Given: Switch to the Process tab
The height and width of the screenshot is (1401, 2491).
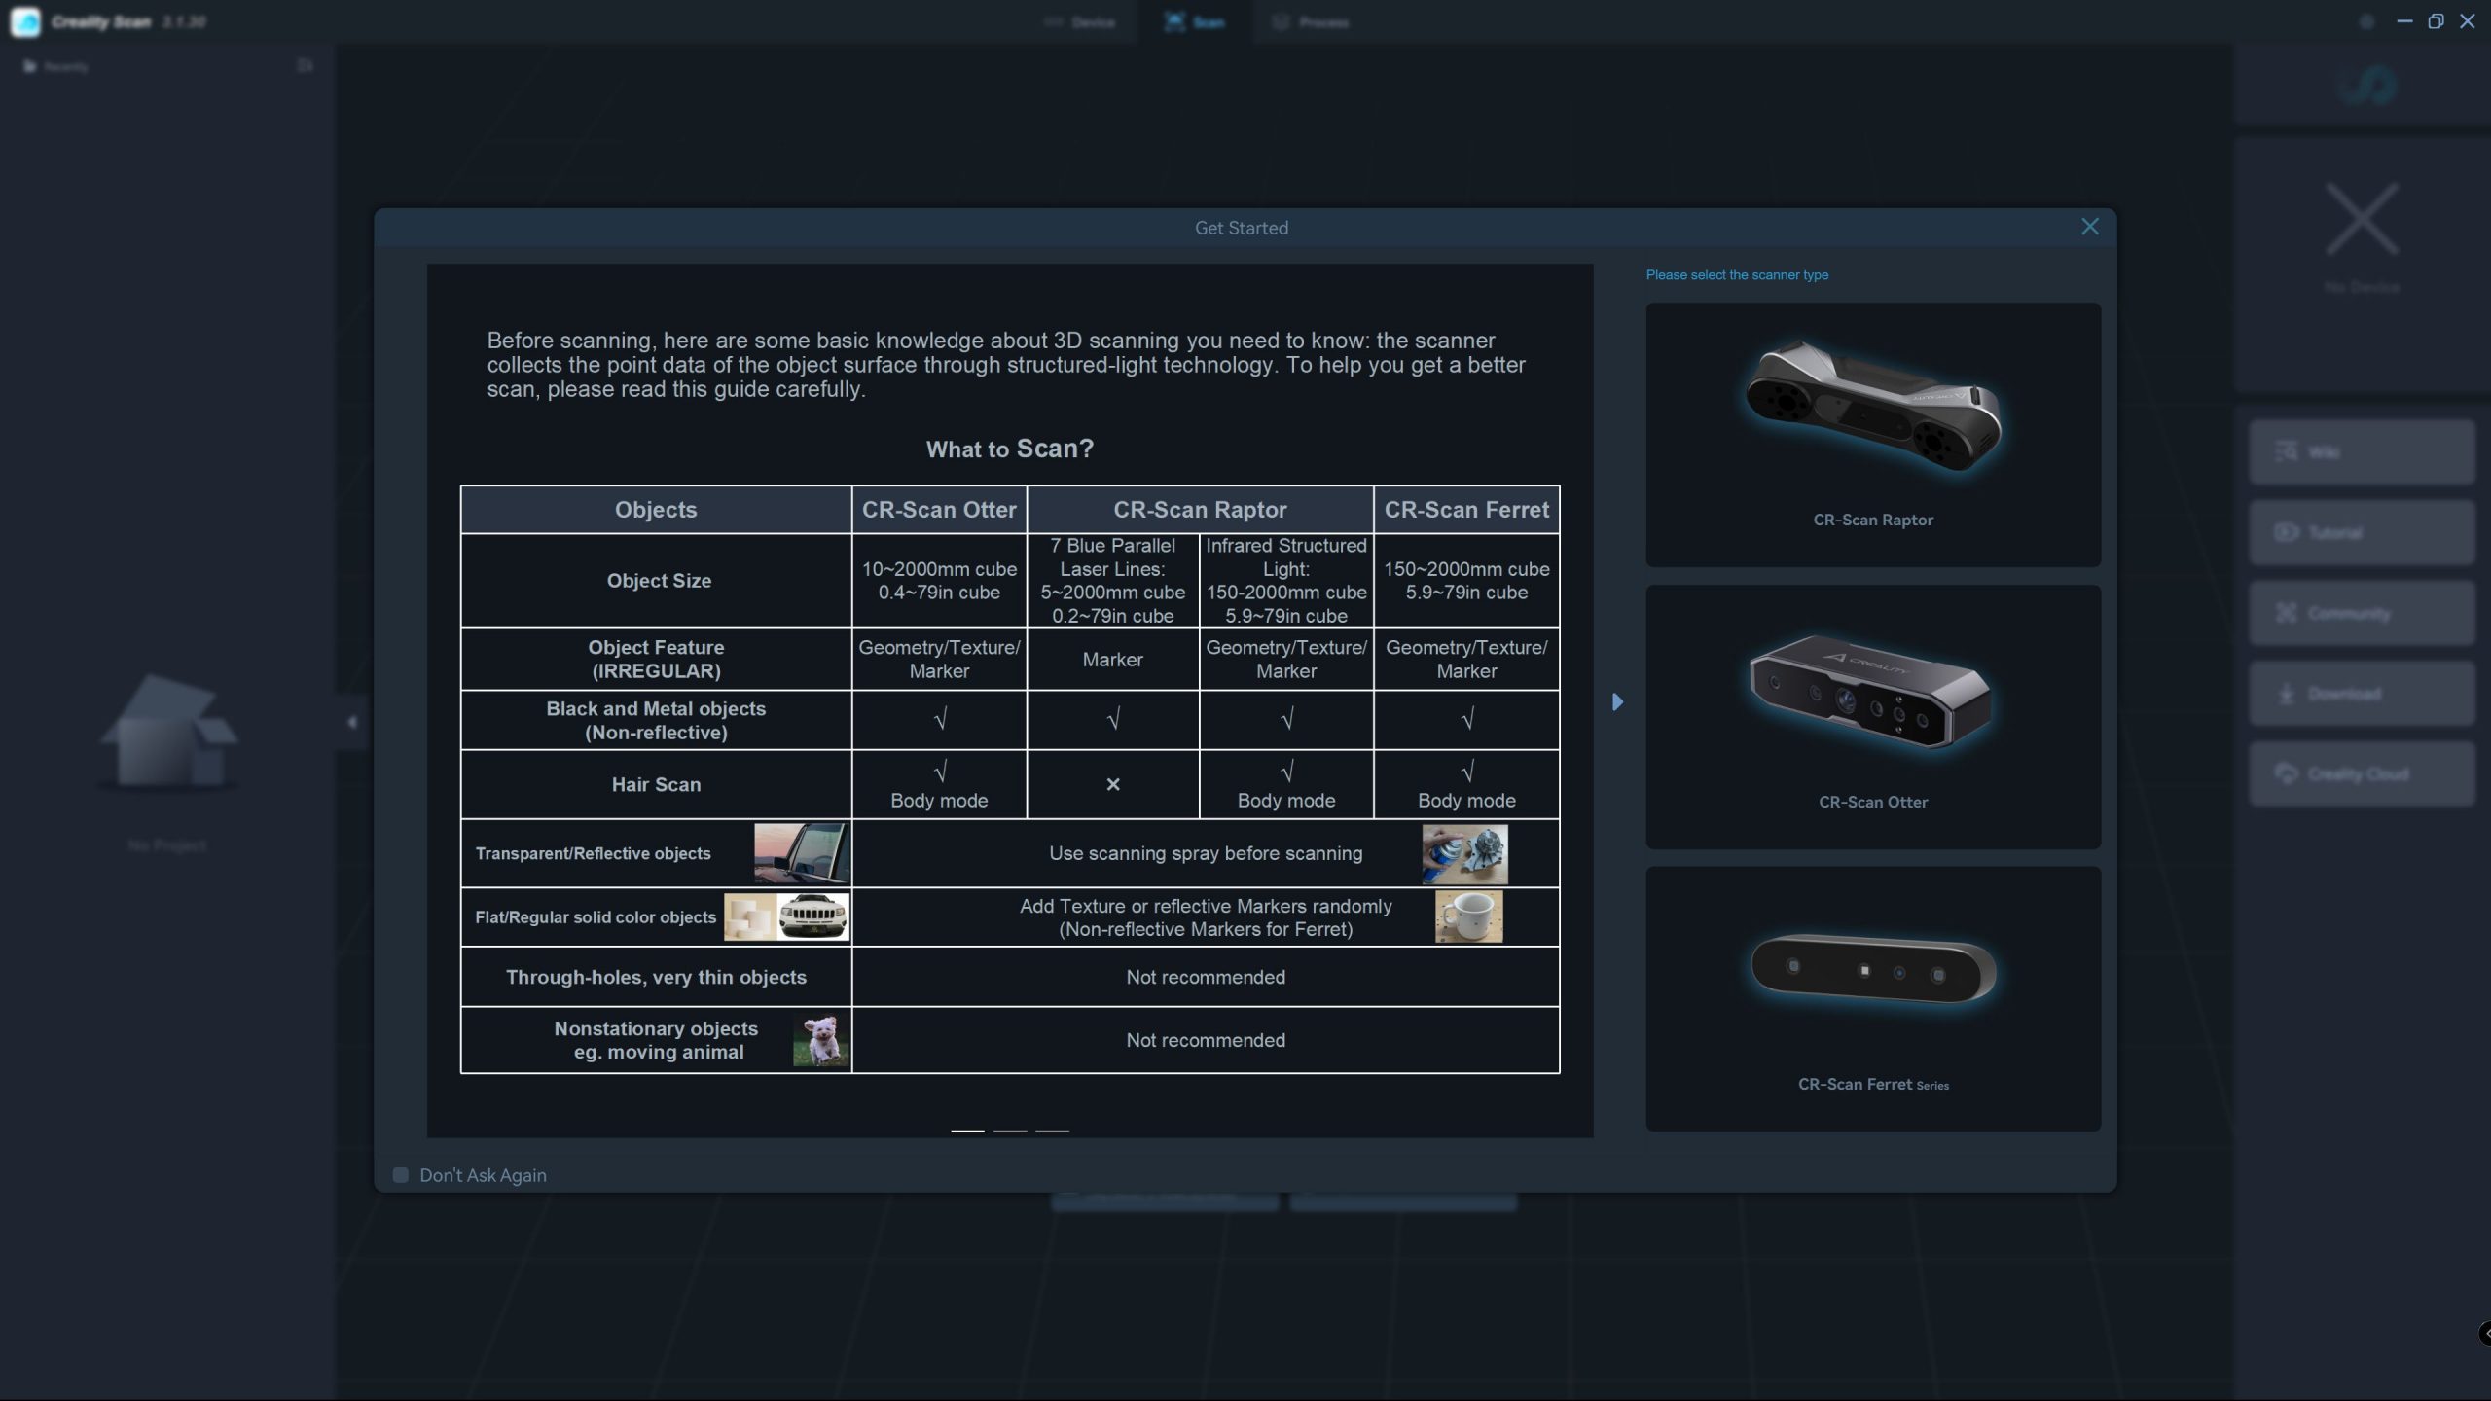Looking at the screenshot, I should click(x=1311, y=21).
